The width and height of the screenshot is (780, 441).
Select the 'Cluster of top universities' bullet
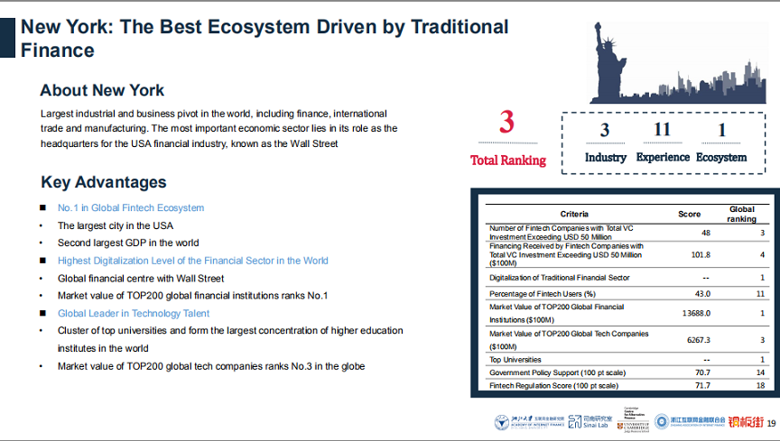(x=230, y=339)
